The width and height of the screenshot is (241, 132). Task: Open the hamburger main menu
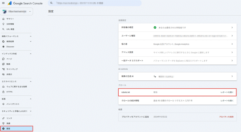[x=3, y=3]
